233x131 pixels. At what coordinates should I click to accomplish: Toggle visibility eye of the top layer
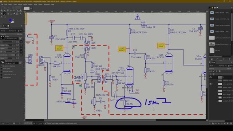210,77
